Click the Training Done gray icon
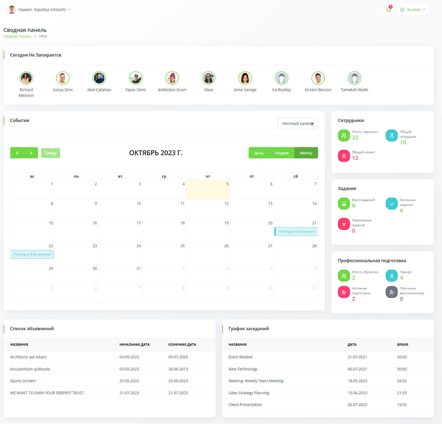Screen dimensions: 442x424 coord(391,292)
